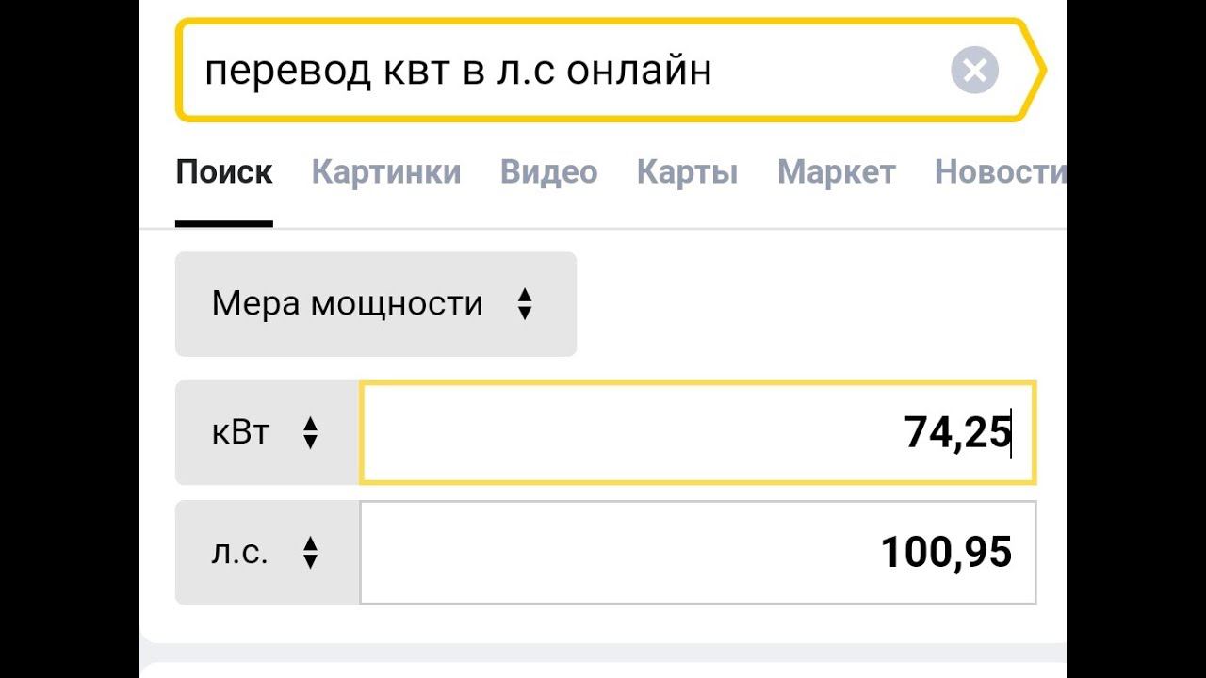
Task: Select the Поиск tab
Action: click(224, 172)
